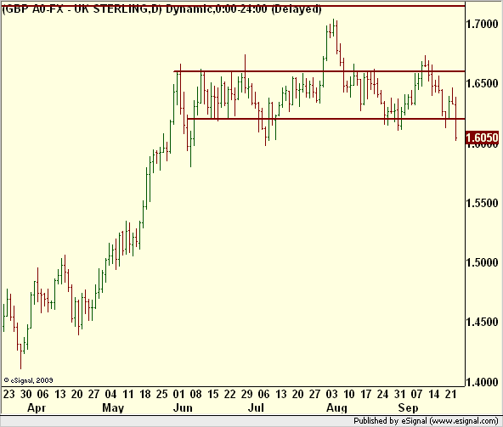Click the Apr month label
Screen dimensions: 503x427
coord(37,408)
